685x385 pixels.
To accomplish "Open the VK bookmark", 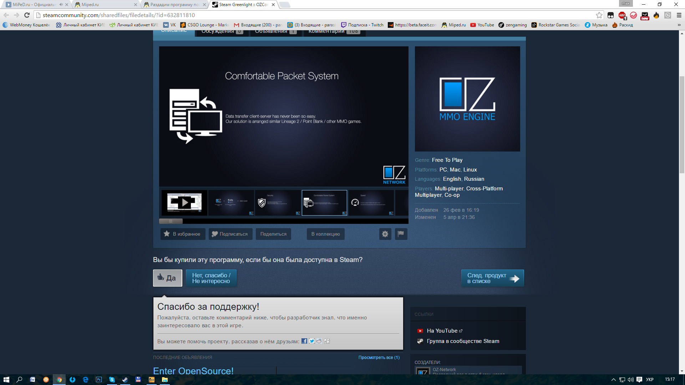I will (169, 25).
